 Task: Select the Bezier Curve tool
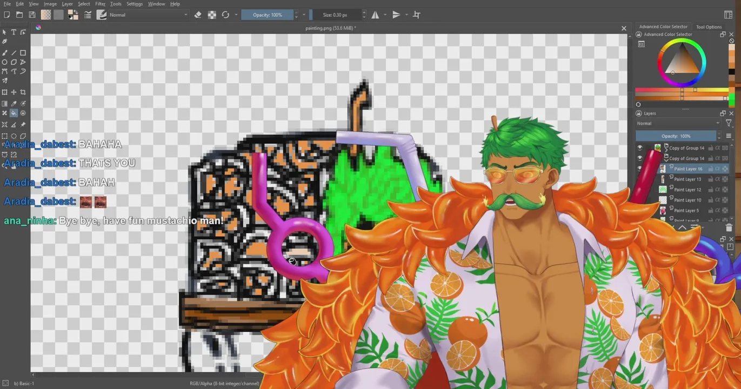click(x=4, y=71)
